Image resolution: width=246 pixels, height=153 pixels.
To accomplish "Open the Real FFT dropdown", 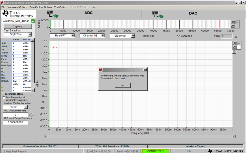I will tap(73, 36).
